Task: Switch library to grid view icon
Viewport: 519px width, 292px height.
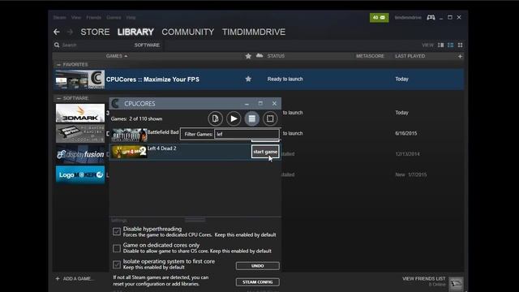Action: (x=460, y=45)
